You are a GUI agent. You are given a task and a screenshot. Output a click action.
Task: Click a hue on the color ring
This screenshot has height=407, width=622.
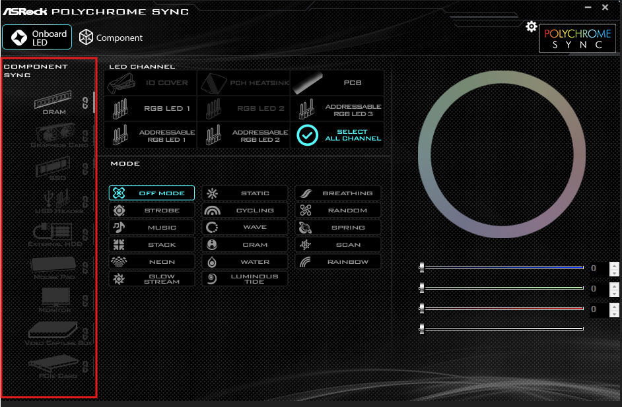[502, 77]
